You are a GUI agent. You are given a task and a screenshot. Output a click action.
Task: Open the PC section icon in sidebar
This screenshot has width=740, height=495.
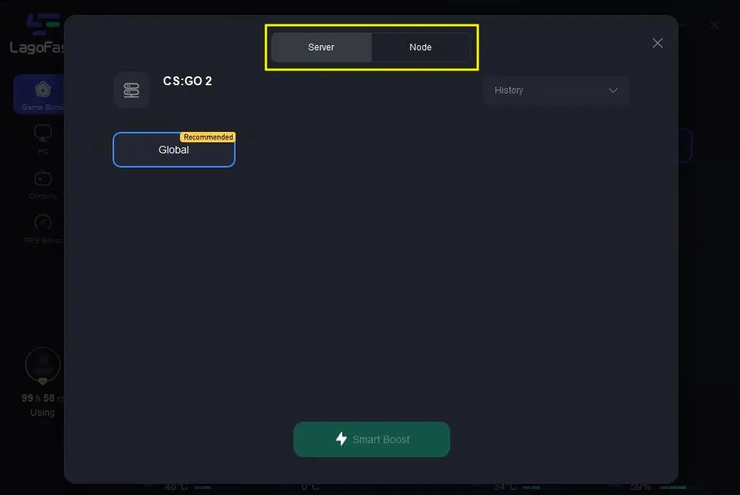click(x=42, y=133)
